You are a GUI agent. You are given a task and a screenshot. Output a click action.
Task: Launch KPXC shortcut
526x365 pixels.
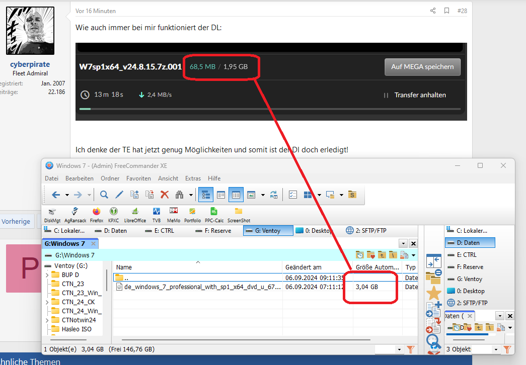pyautogui.click(x=113, y=215)
